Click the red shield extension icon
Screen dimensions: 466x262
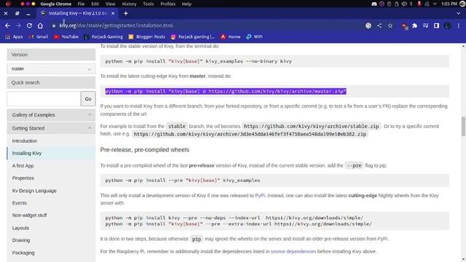404,26
